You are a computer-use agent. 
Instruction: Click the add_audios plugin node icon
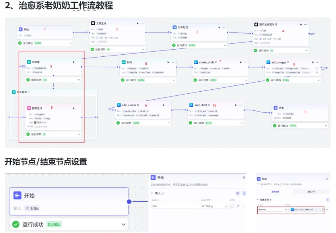[x=119, y=105]
